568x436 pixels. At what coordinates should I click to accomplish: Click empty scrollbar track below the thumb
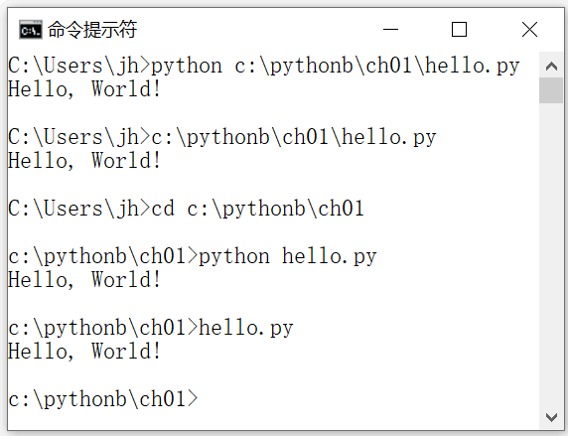pos(551,253)
